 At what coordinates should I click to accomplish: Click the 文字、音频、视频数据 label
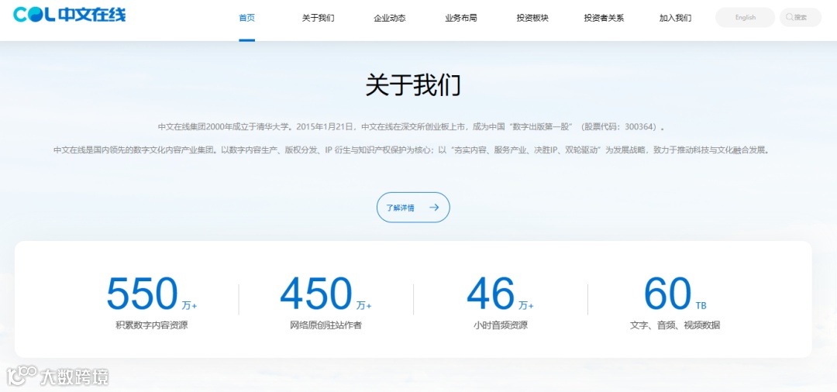[675, 325]
